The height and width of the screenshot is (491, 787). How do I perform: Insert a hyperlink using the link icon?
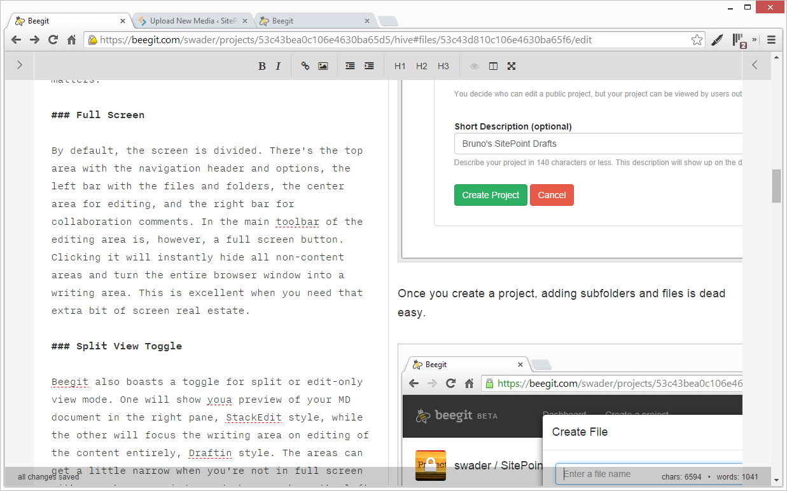click(x=305, y=66)
